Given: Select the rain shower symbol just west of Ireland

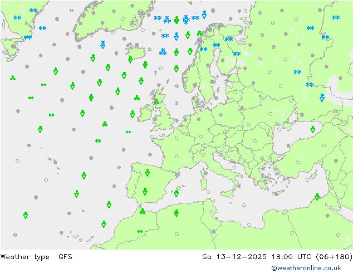Looking at the screenshot, I should (133, 114).
